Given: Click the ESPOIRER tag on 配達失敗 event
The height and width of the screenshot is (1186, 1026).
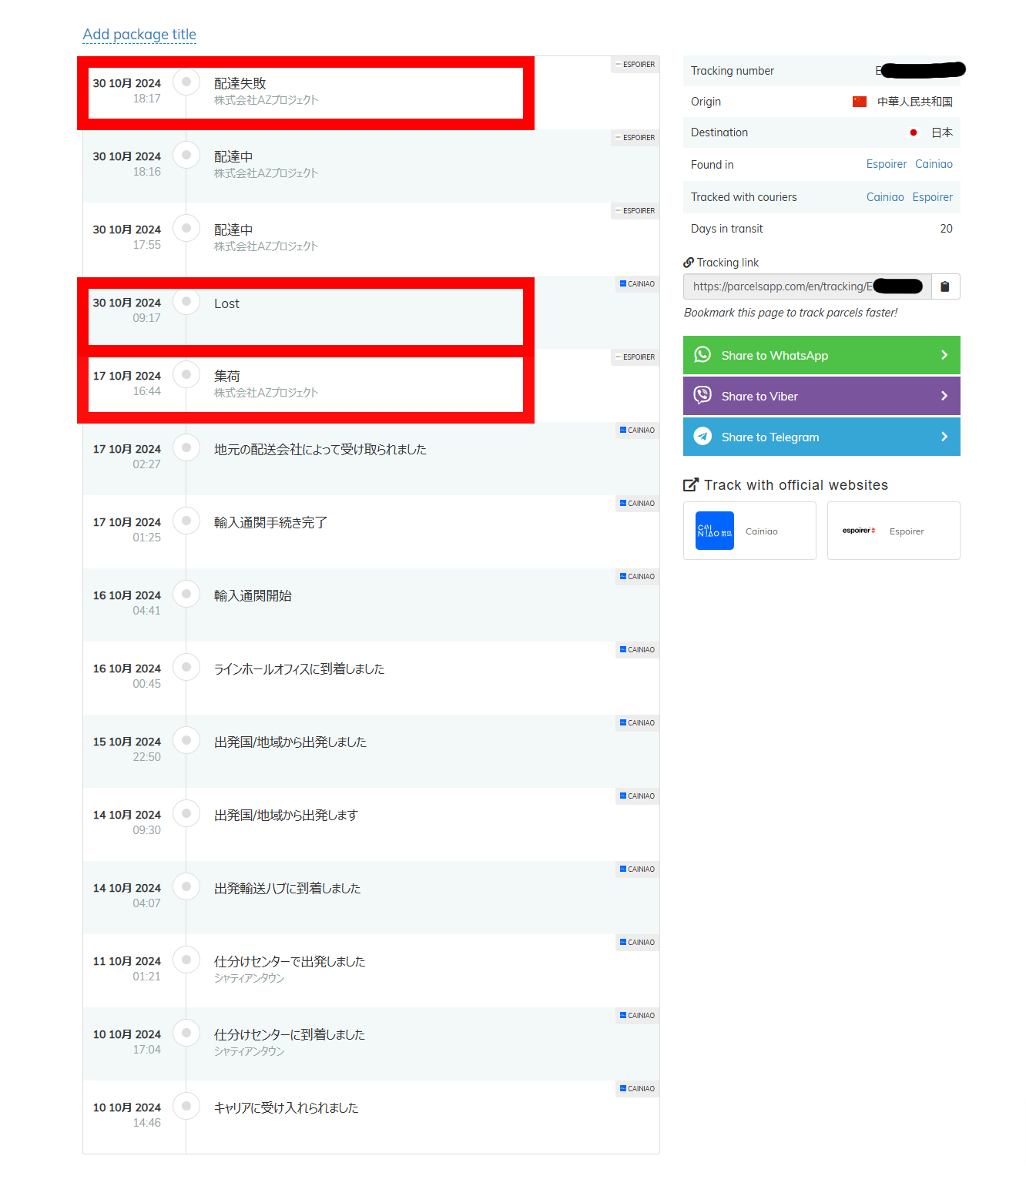Looking at the screenshot, I should click(635, 65).
